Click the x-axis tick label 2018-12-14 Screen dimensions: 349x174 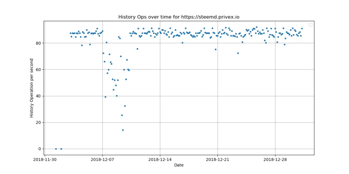point(160,159)
